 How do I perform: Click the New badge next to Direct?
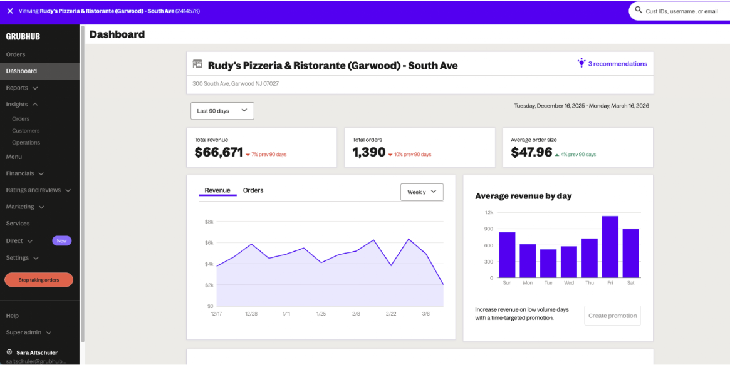pyautogui.click(x=61, y=240)
